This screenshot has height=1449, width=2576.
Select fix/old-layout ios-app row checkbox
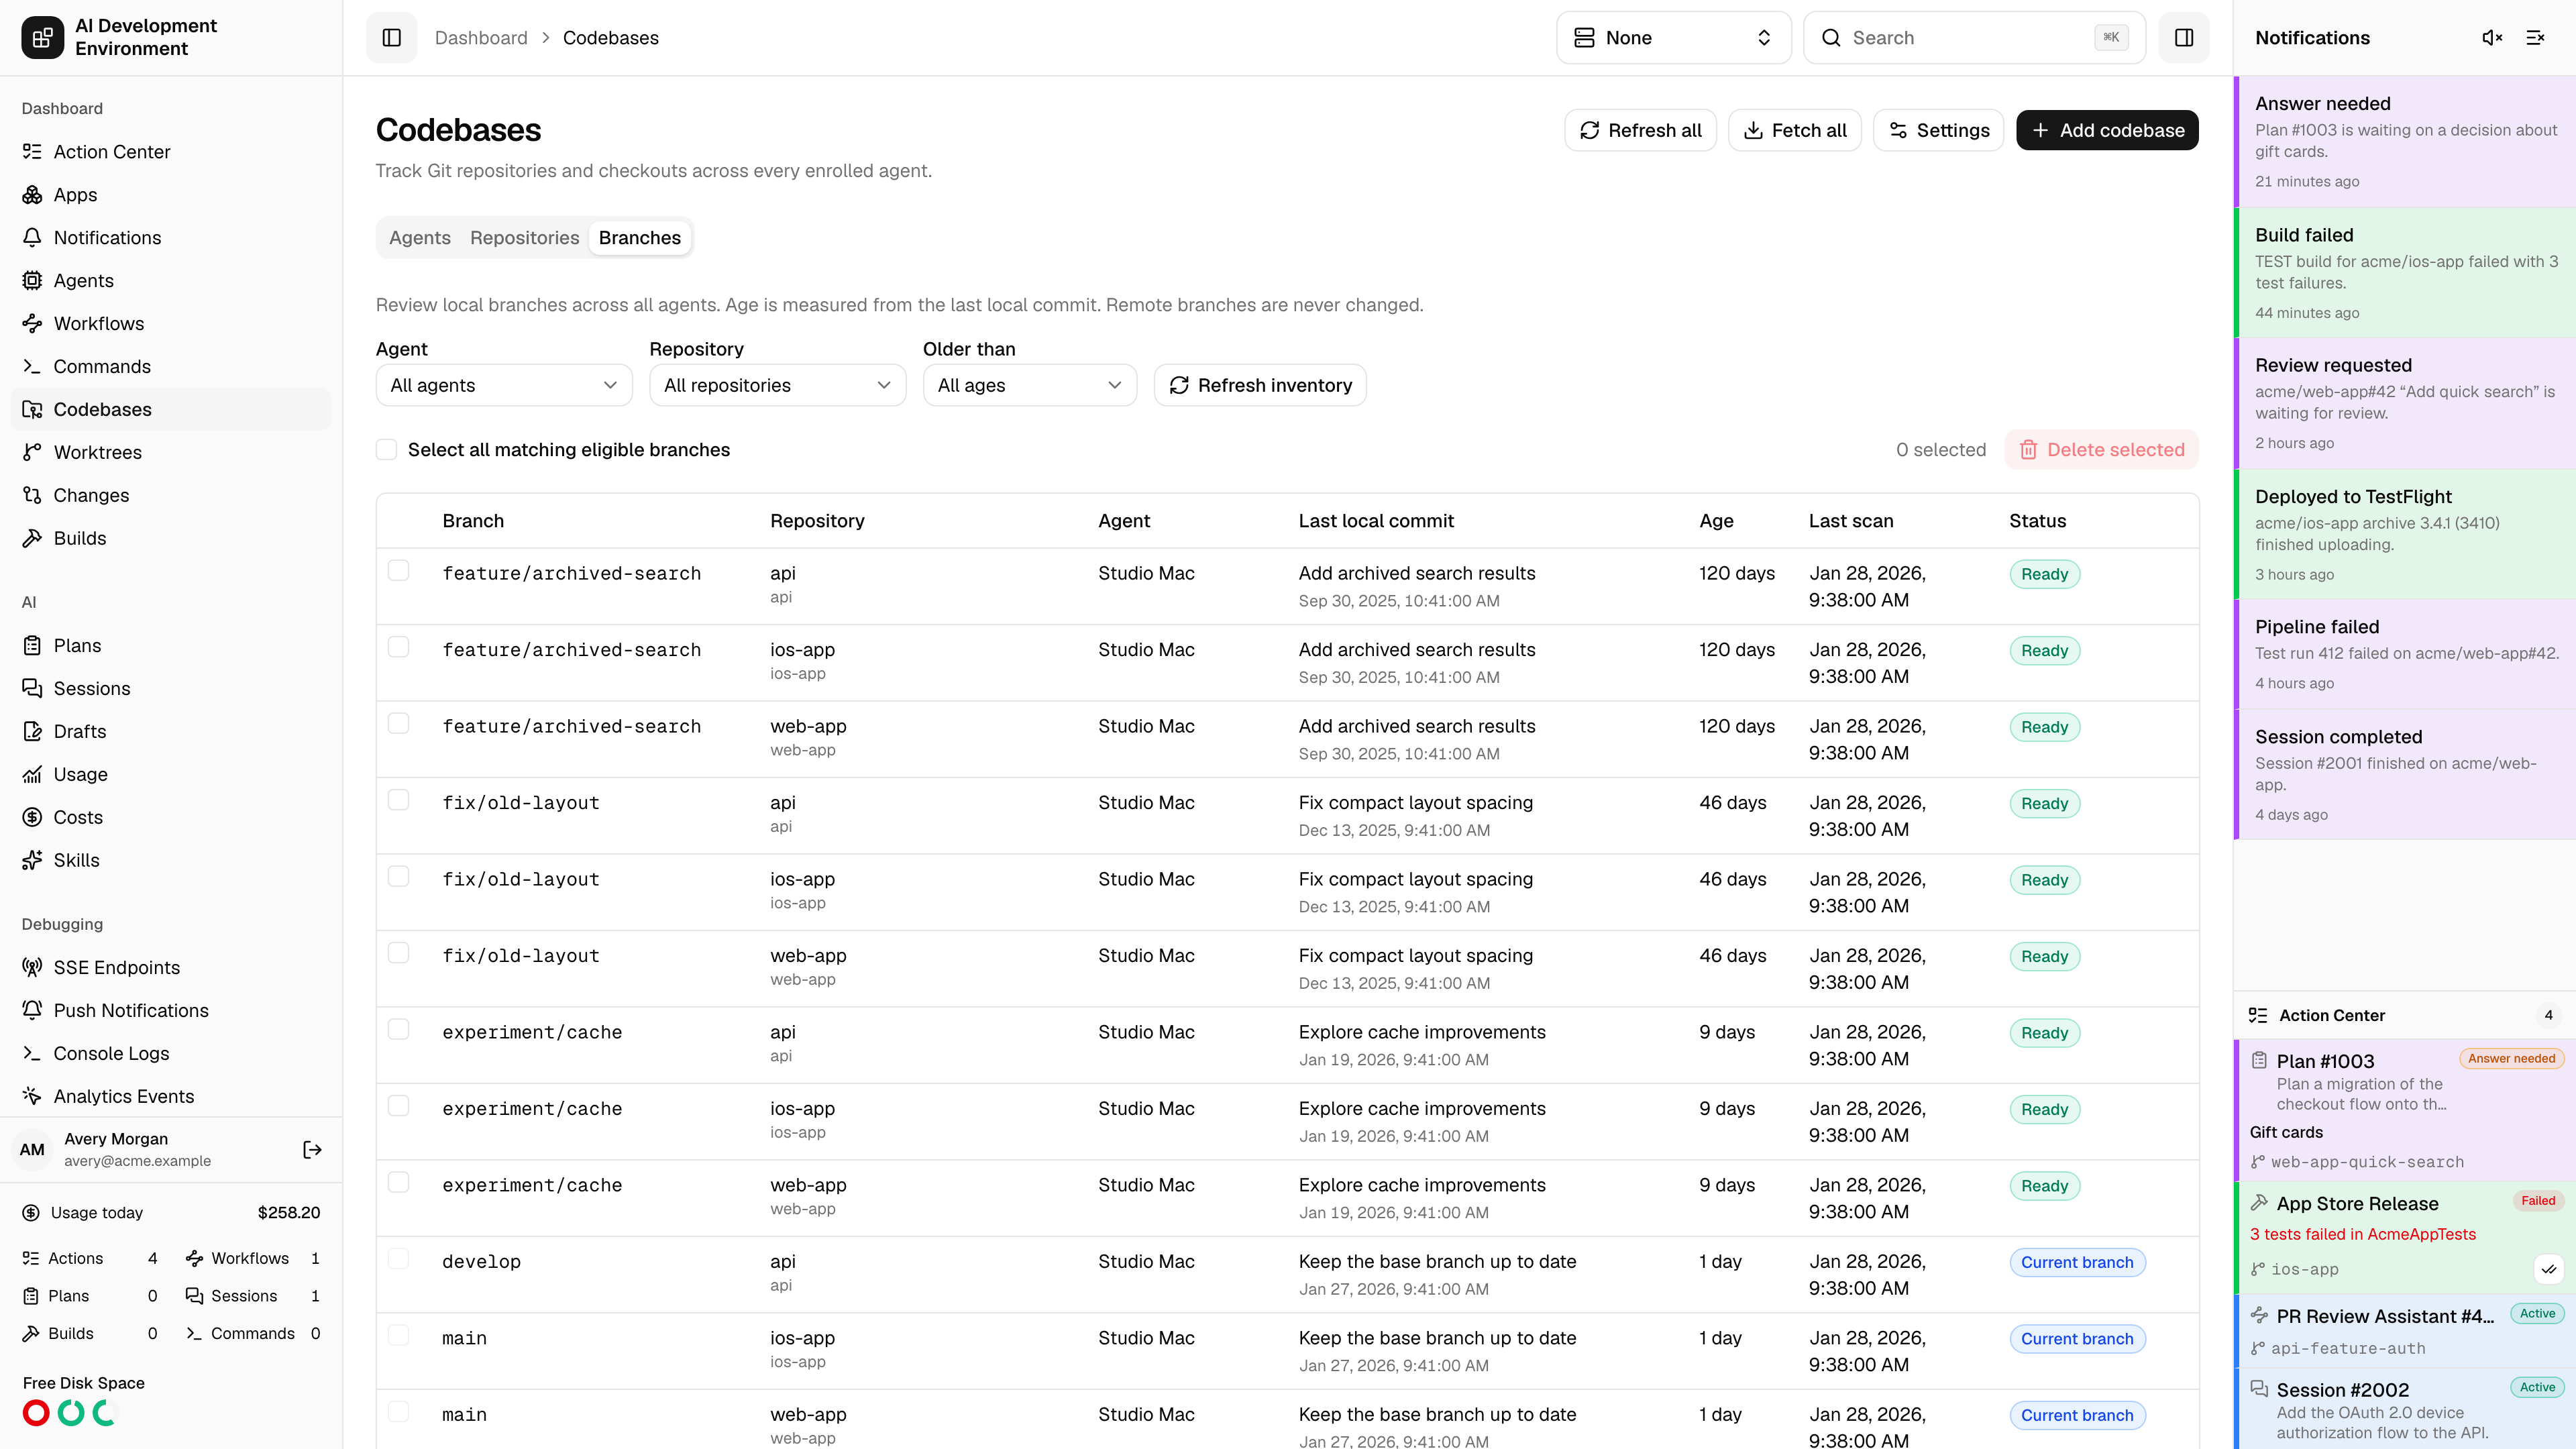[x=398, y=877]
